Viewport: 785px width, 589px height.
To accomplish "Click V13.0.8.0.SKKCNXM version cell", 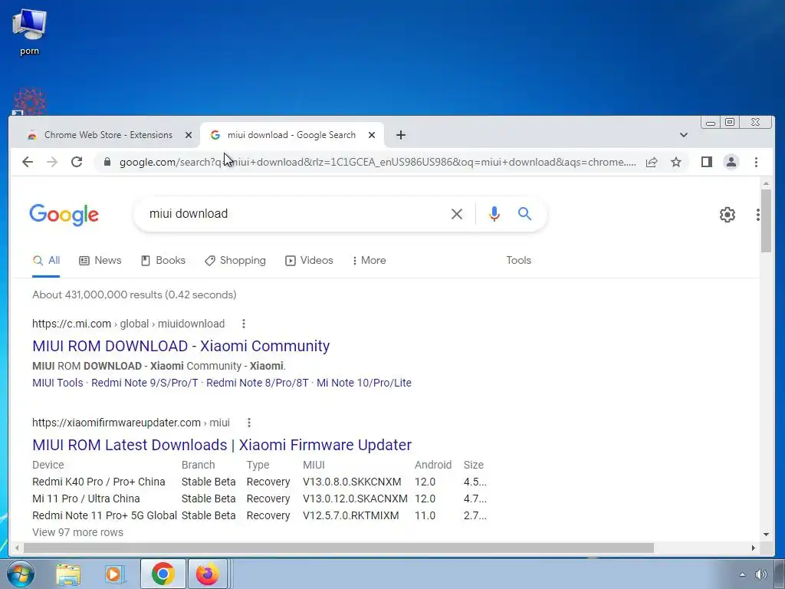I will (x=352, y=482).
